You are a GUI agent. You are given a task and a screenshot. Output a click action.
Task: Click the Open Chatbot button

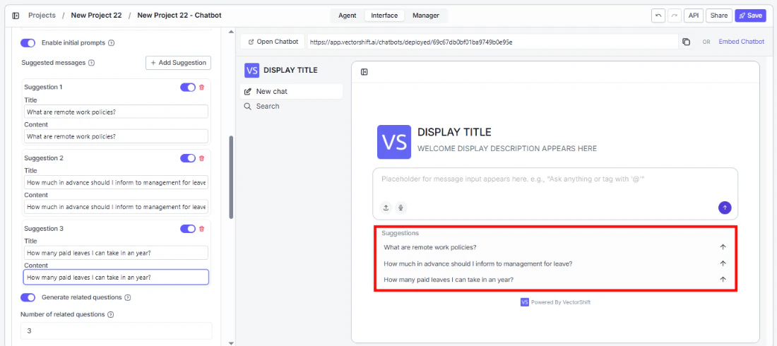click(273, 42)
